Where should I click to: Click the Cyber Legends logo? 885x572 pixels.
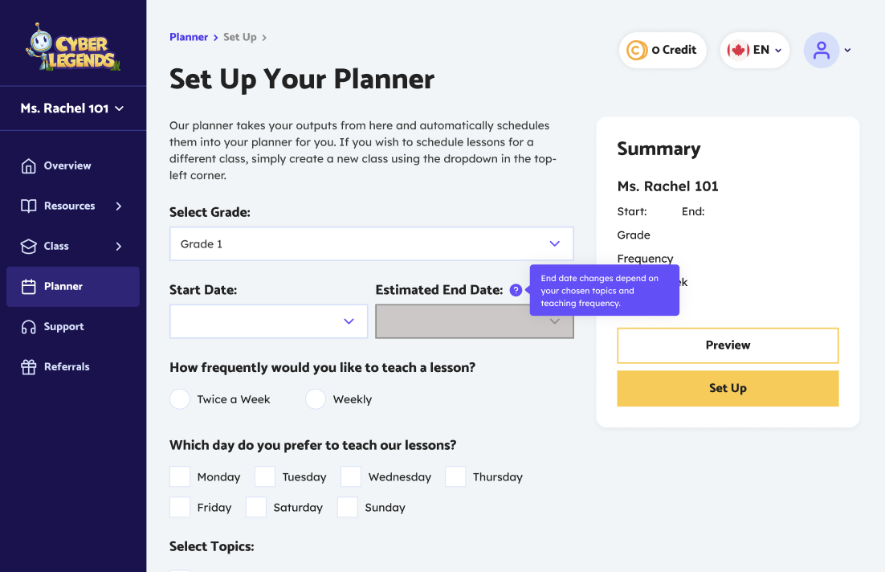click(73, 47)
